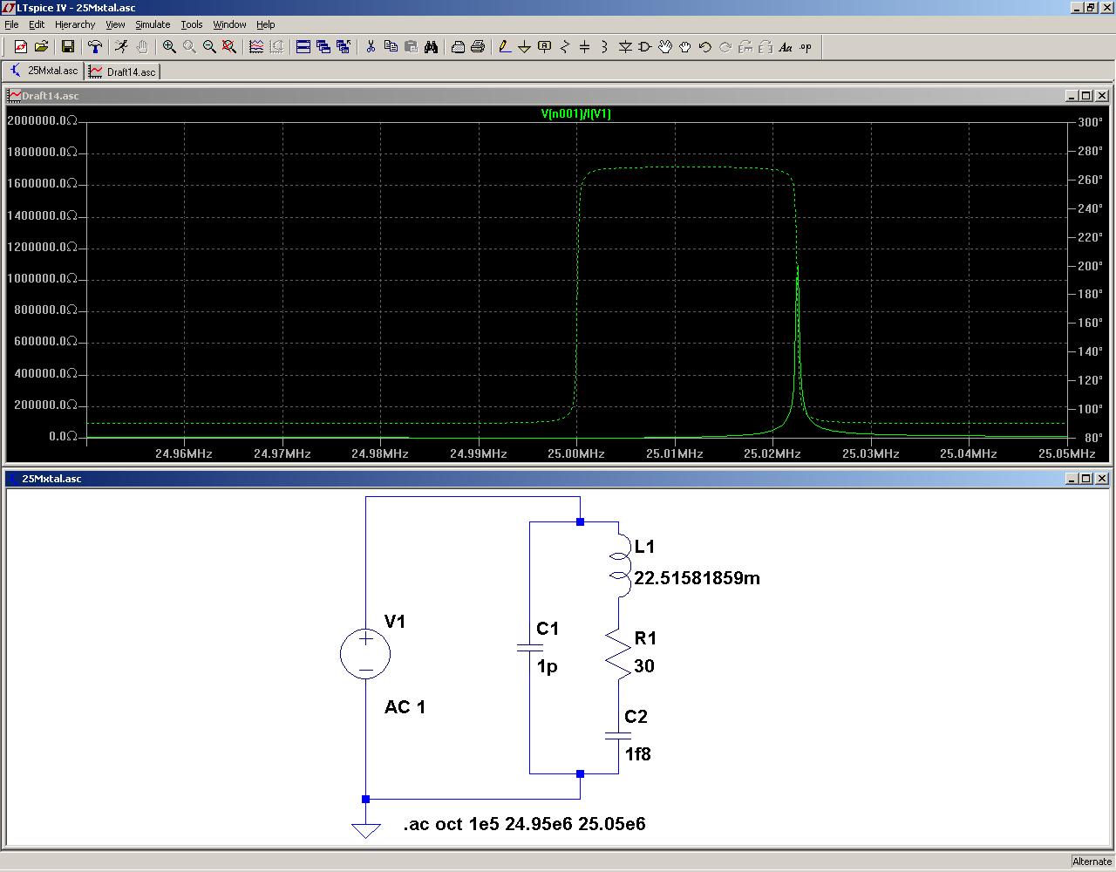Select the Text 'Aa' tool

pyautogui.click(x=786, y=47)
